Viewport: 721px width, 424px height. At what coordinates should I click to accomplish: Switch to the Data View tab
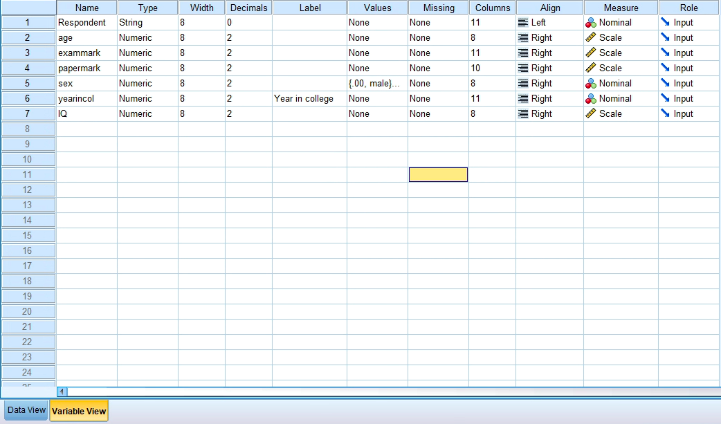coord(26,410)
